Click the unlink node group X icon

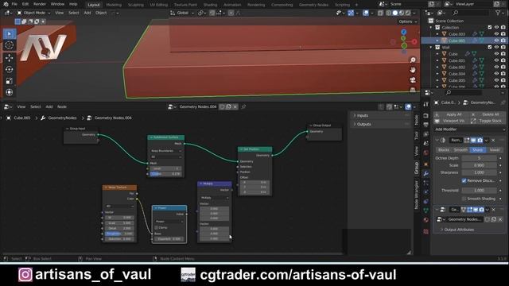coord(235,106)
